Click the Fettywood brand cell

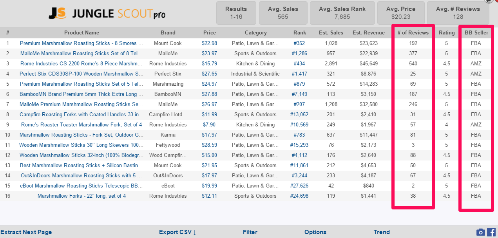click(x=168, y=145)
